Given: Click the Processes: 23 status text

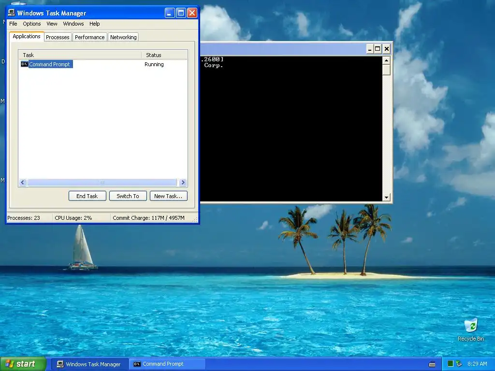Looking at the screenshot, I should click(24, 218).
